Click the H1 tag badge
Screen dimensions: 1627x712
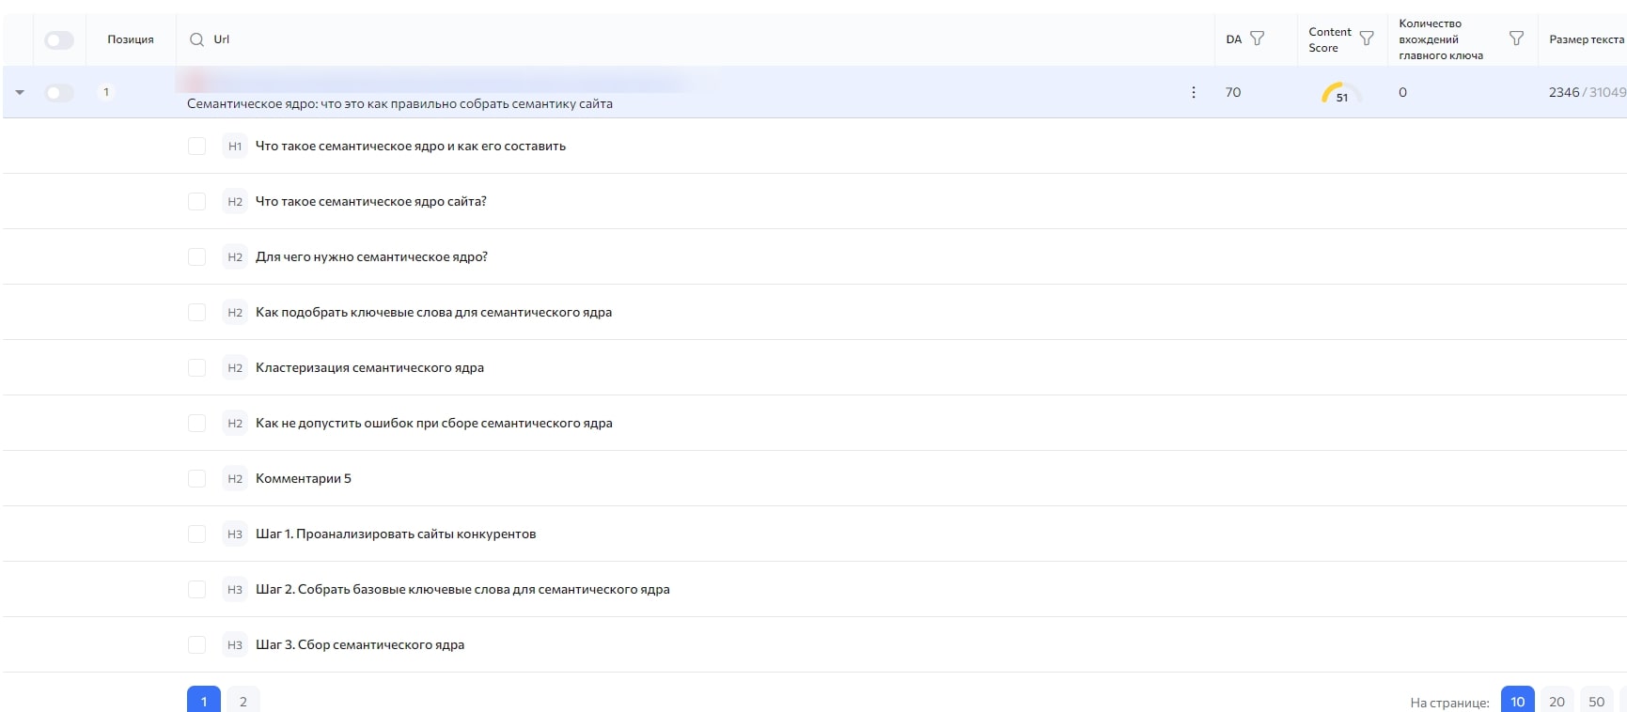(x=235, y=147)
